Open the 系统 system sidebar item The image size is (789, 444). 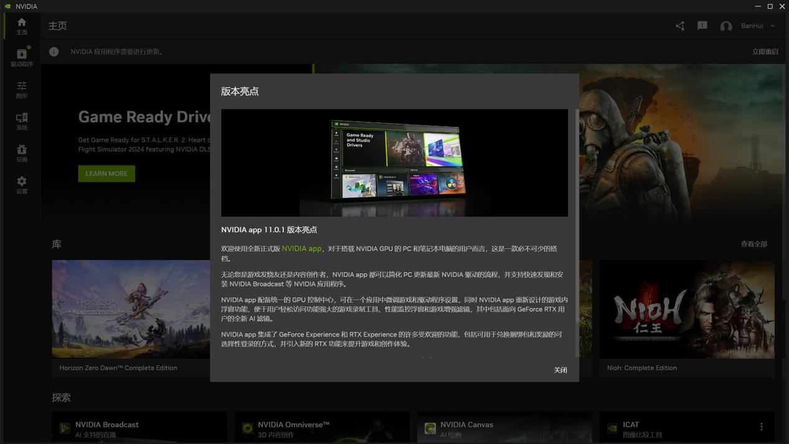[22, 121]
